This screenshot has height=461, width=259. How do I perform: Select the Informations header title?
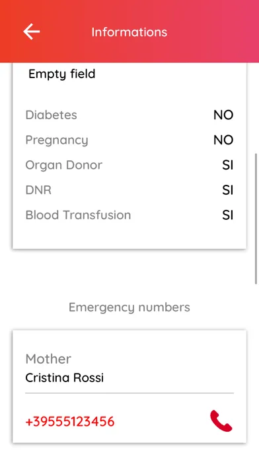[129, 32]
